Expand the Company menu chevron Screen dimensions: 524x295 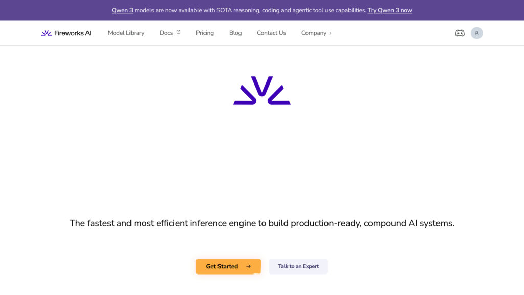330,33
